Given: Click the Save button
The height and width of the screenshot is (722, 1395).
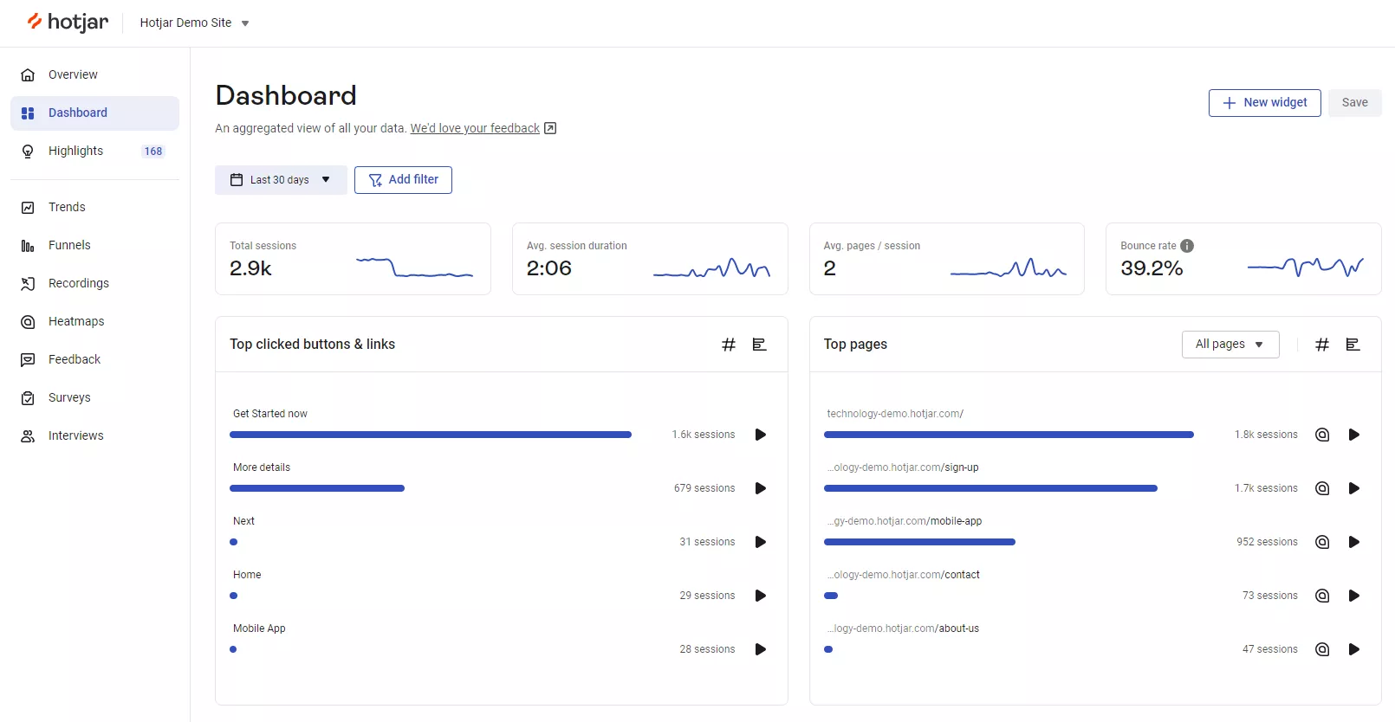Looking at the screenshot, I should pos(1354,102).
